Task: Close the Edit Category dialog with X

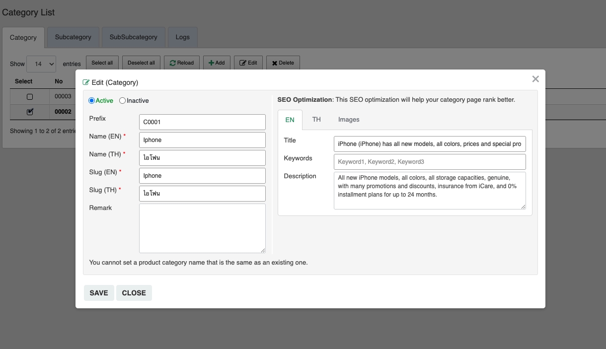Action: tap(535, 79)
